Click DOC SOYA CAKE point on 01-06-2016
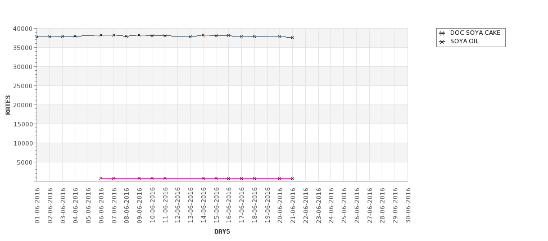 [37, 37]
